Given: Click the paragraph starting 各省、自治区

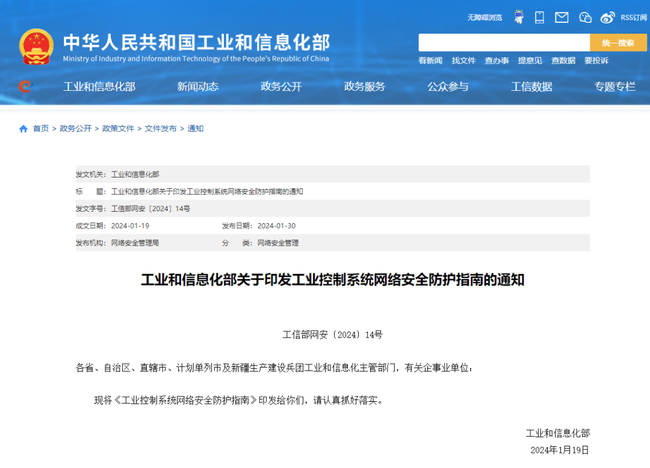Looking at the screenshot, I should pos(274,368).
